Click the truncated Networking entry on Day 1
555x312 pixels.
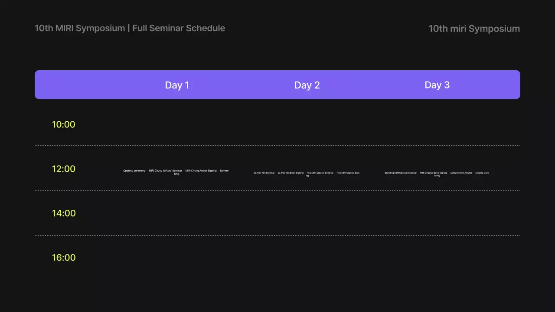[x=224, y=171]
